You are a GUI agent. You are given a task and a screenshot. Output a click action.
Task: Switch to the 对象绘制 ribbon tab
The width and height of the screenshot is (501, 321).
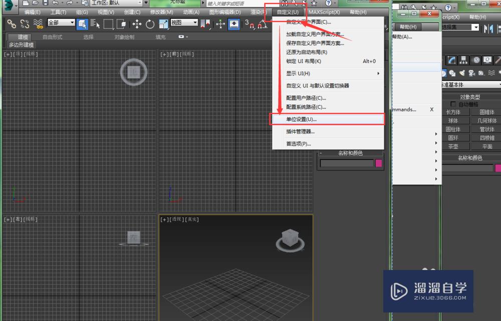point(125,37)
